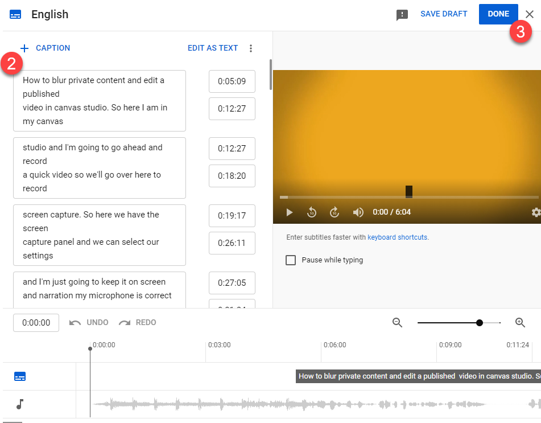Click the timeline playhead marker at 0:00:00

[90, 349]
